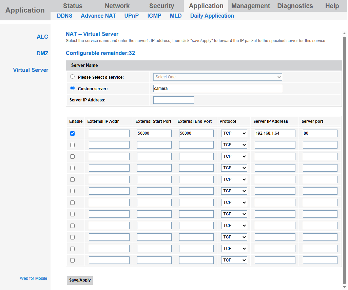Navigate to the UPnP submenu
Screen dimensions: 348x290
pyautogui.click(x=131, y=16)
